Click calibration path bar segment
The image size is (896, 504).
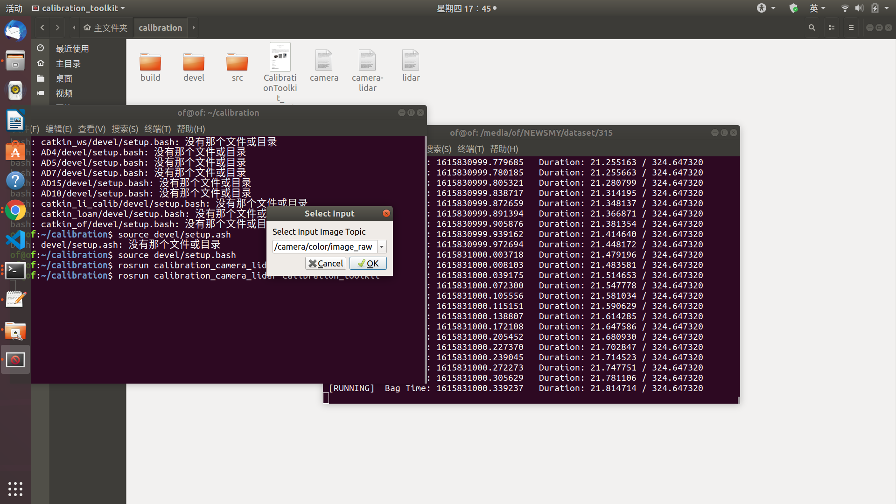160,28
